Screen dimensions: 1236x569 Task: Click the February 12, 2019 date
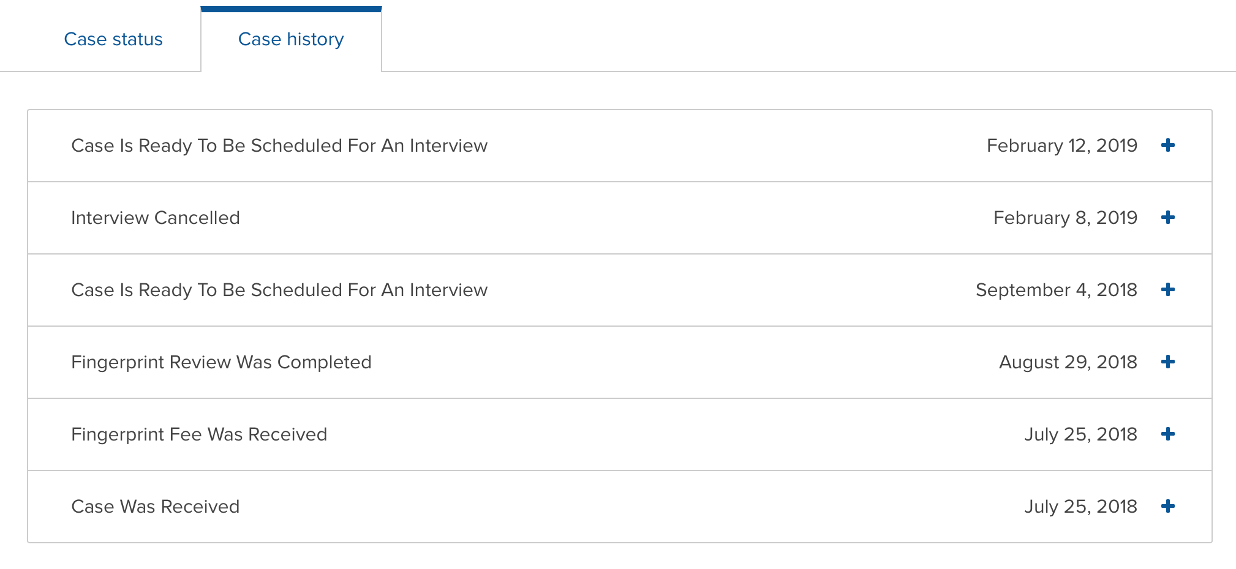[x=1062, y=146]
